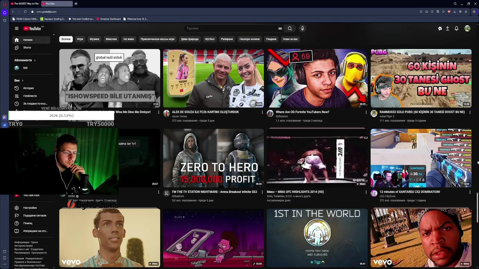Open Плейлисти in sidebar
Viewport: 479px width, 269px height.
pos(32,96)
